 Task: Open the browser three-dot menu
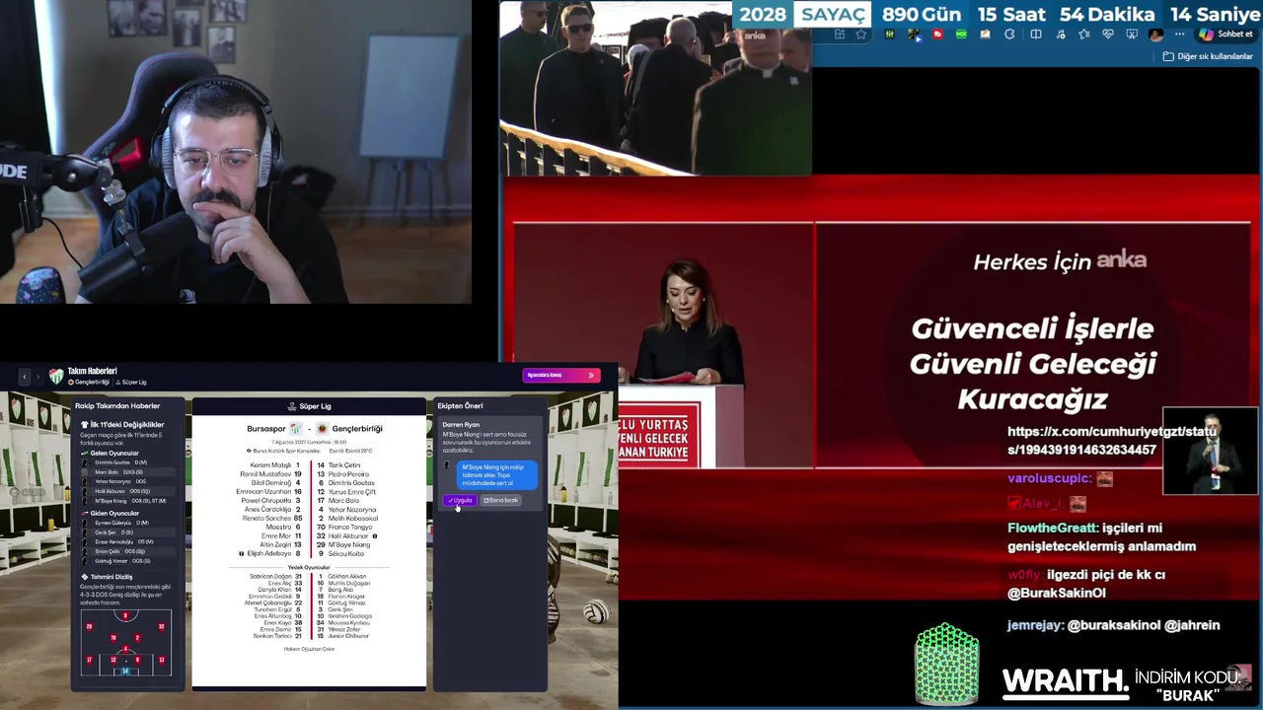pos(1180,35)
